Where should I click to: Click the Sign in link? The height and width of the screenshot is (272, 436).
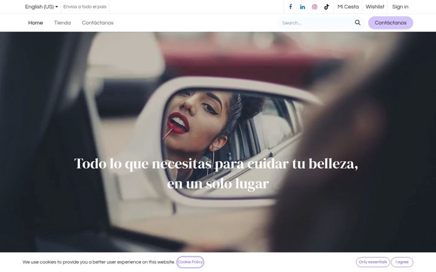[x=400, y=7]
